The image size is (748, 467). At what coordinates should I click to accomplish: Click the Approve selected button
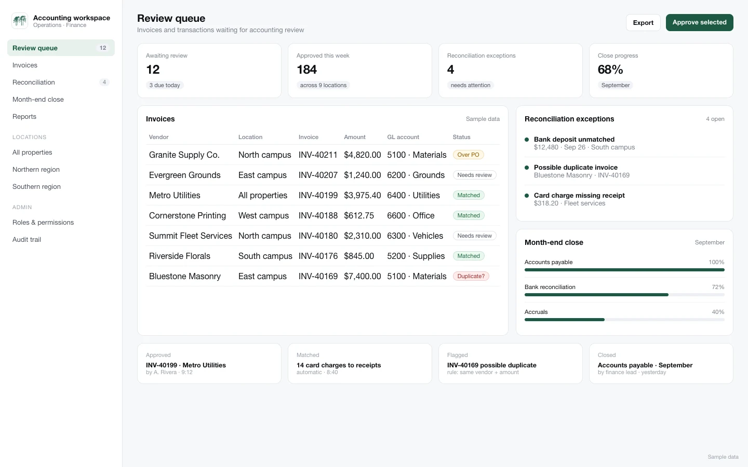(699, 22)
